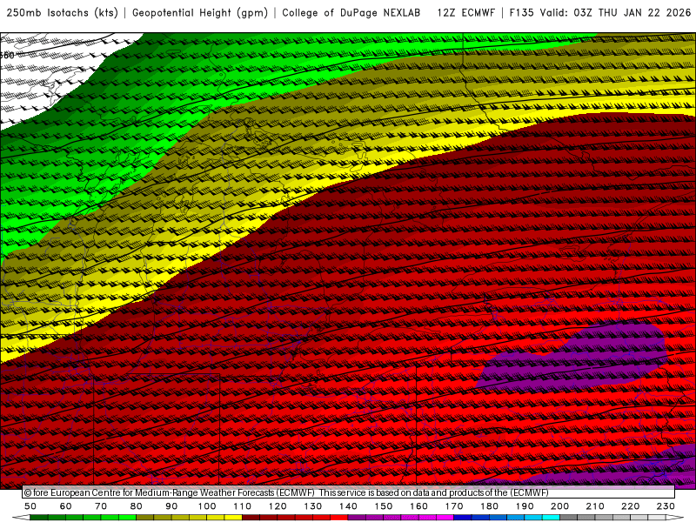Click the "230" legend value
The image size is (696, 522).
pos(666,506)
